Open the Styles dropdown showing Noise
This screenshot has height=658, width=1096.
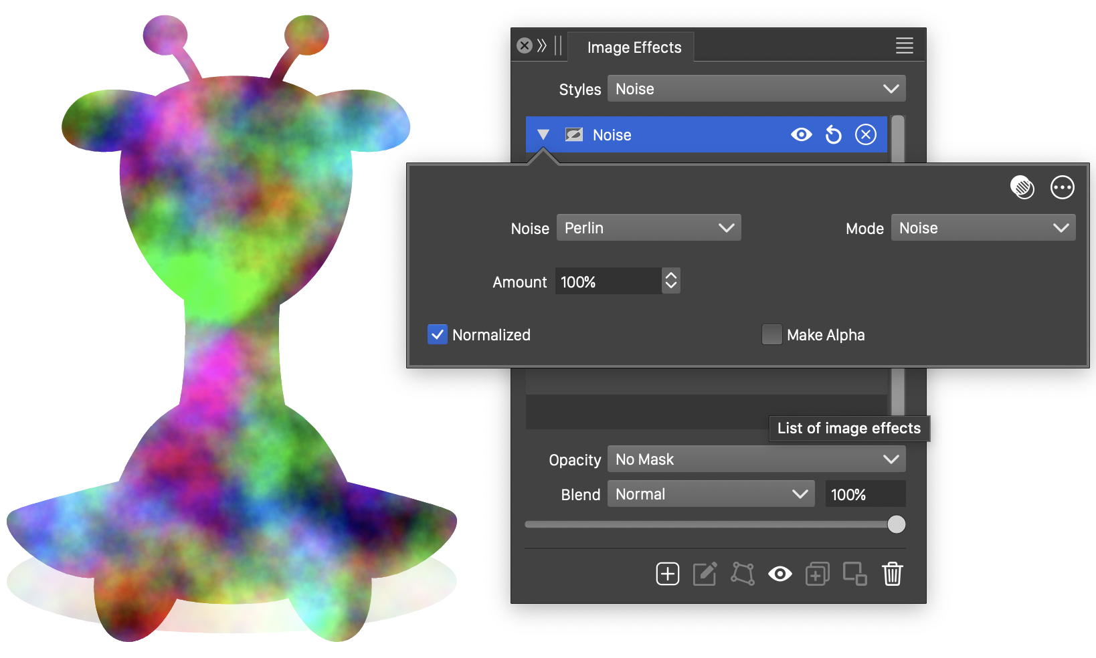756,89
